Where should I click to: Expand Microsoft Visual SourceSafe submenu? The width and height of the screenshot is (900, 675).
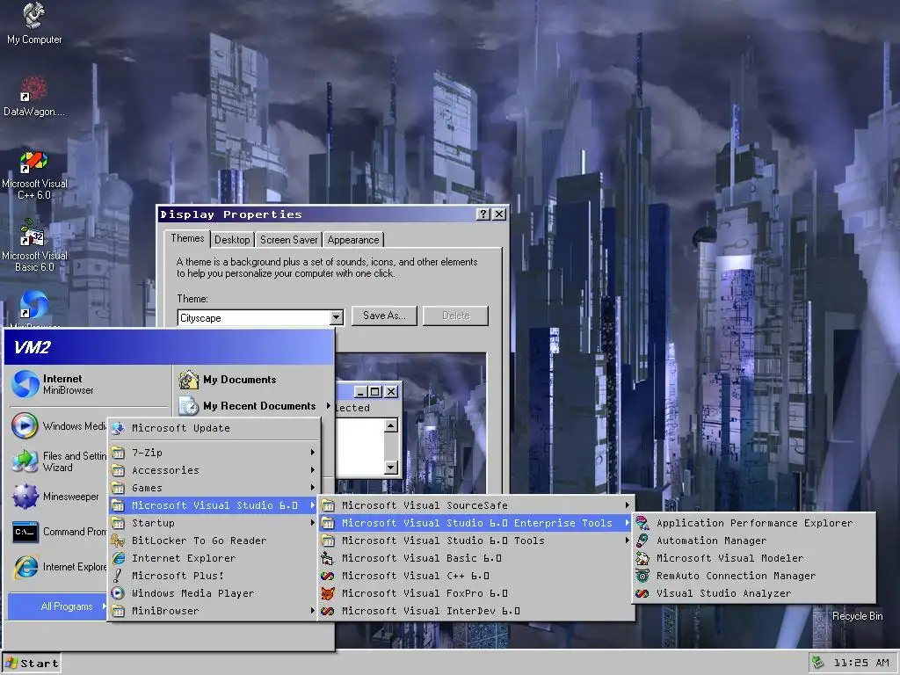tap(476, 505)
